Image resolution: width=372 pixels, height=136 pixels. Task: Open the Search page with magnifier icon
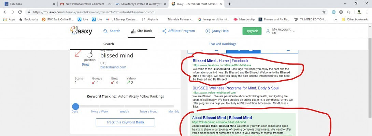(x=112, y=31)
